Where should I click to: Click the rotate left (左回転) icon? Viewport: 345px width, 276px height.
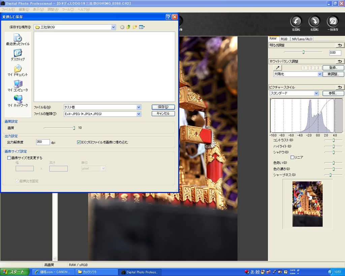(x=296, y=22)
